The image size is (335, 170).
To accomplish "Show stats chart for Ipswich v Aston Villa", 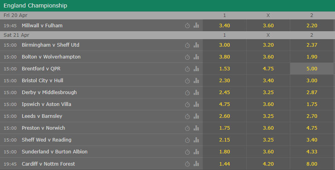I will [x=196, y=104].
